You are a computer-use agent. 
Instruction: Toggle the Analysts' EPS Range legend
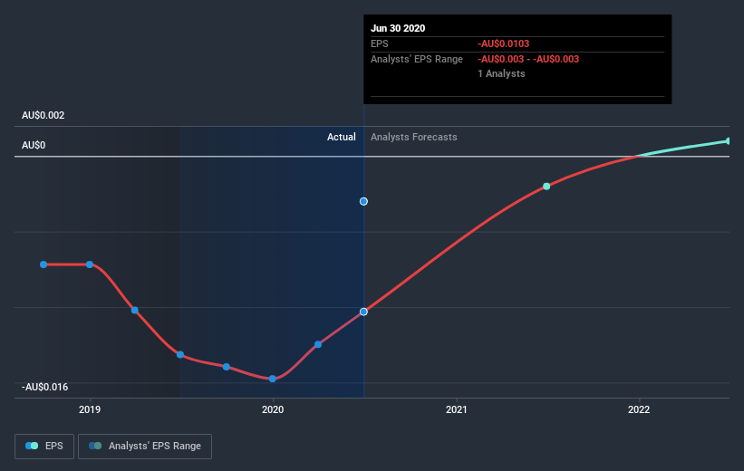pos(145,447)
